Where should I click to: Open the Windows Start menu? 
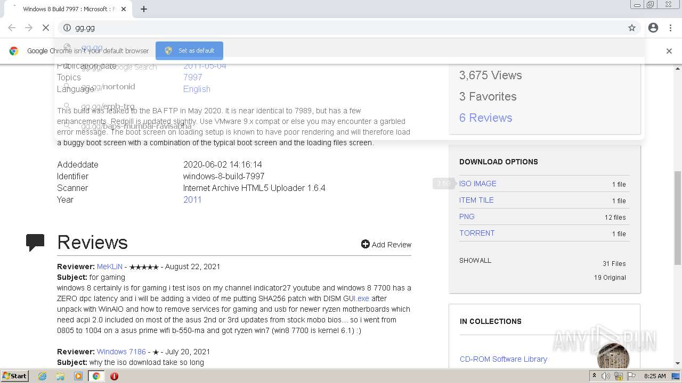[x=15, y=376]
